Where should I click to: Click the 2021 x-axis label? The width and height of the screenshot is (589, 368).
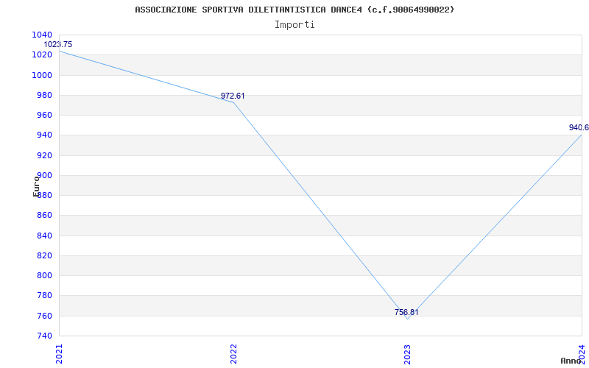tap(60, 354)
